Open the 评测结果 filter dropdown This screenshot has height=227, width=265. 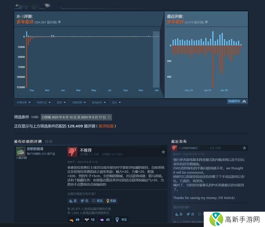[24, 103]
